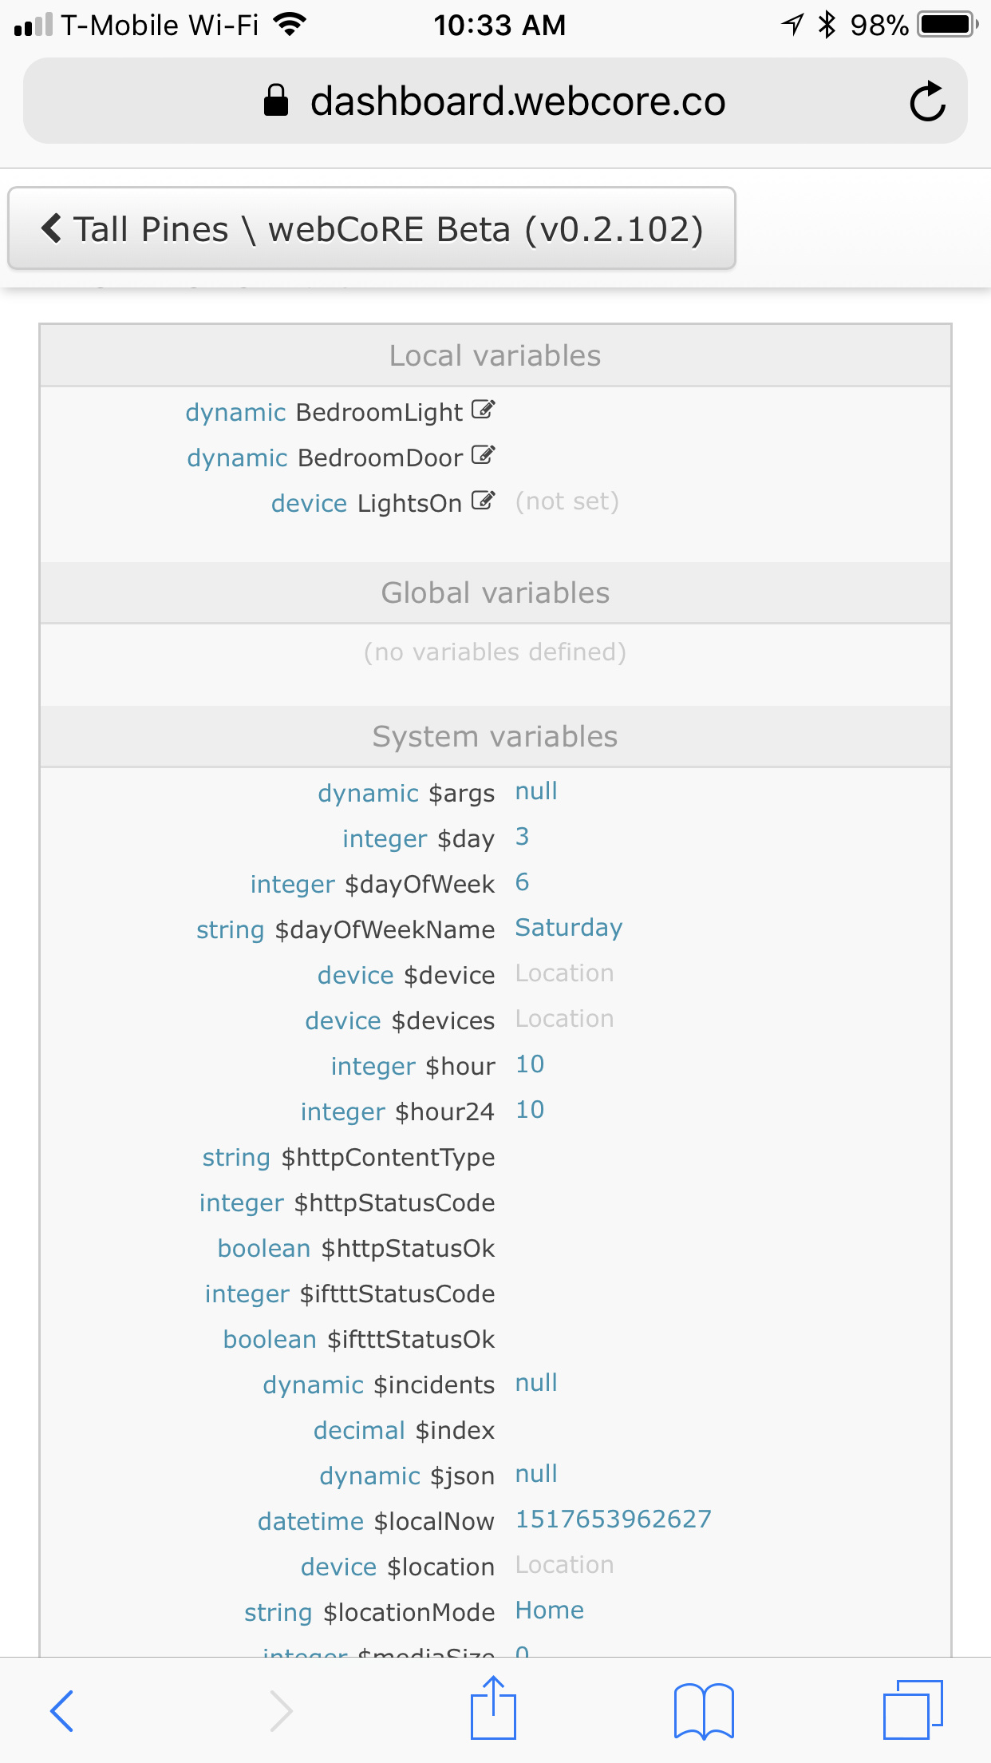This screenshot has width=991, height=1763.
Task: Collapse the Local variables section
Action: tap(495, 355)
